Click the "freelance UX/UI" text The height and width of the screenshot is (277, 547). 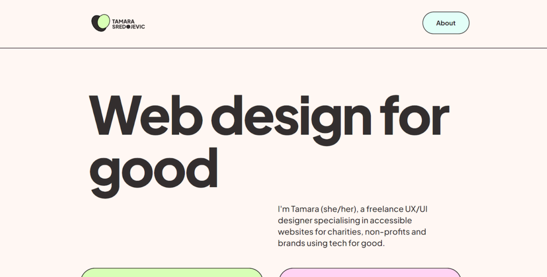coord(397,209)
